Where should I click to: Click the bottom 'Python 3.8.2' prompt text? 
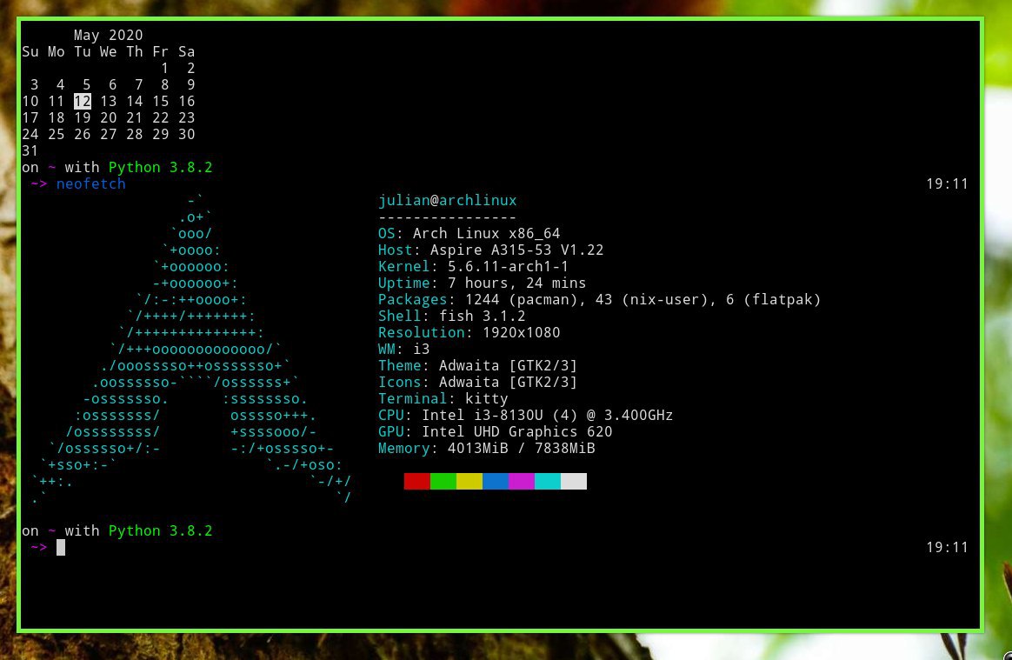(160, 530)
